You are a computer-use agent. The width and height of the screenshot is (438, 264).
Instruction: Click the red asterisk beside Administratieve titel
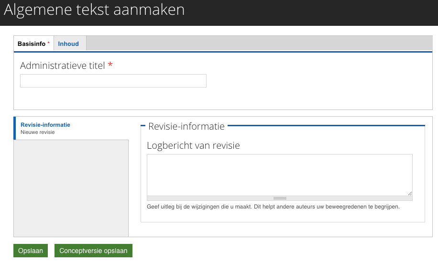[110, 66]
